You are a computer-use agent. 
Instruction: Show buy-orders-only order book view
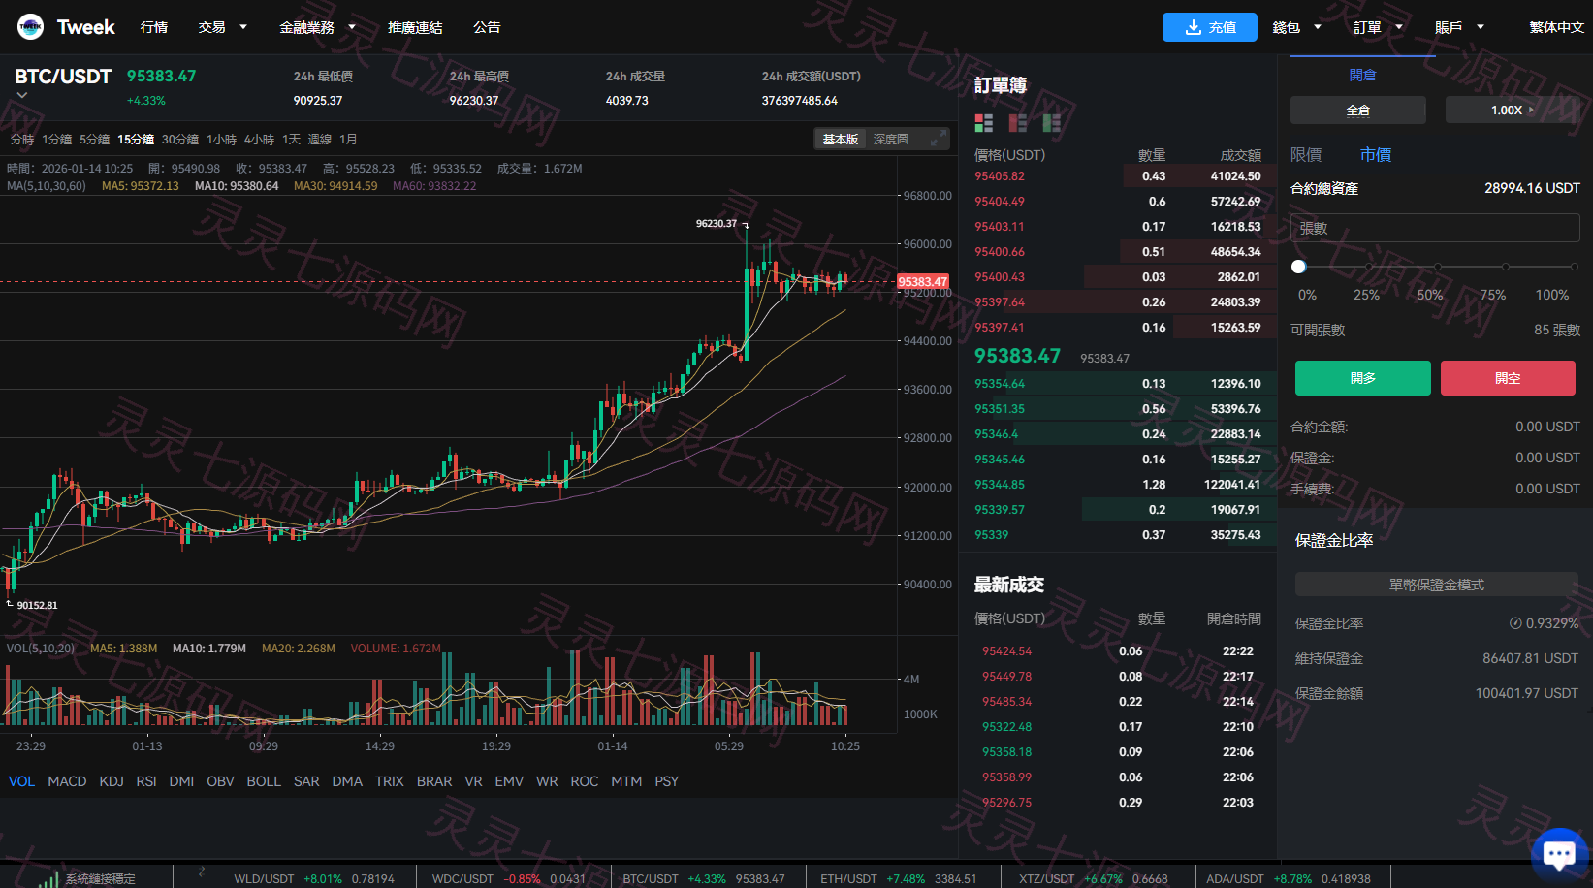pyautogui.click(x=1051, y=123)
